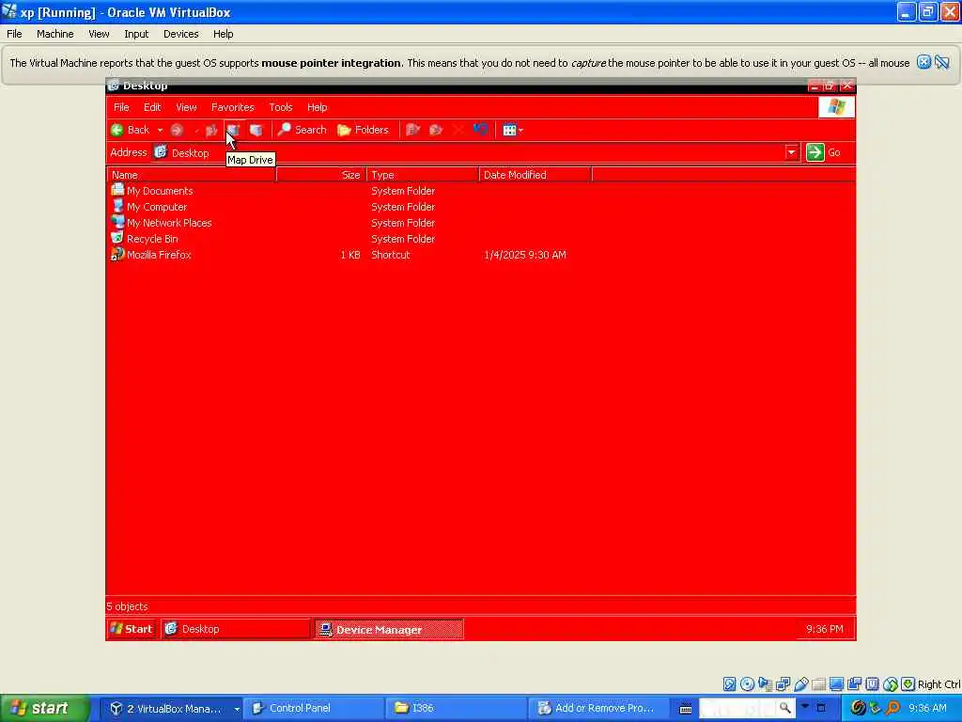Viewport: 962px width, 722px height.
Task: Click the Up folder toolbar icon
Action: pyautogui.click(x=211, y=130)
